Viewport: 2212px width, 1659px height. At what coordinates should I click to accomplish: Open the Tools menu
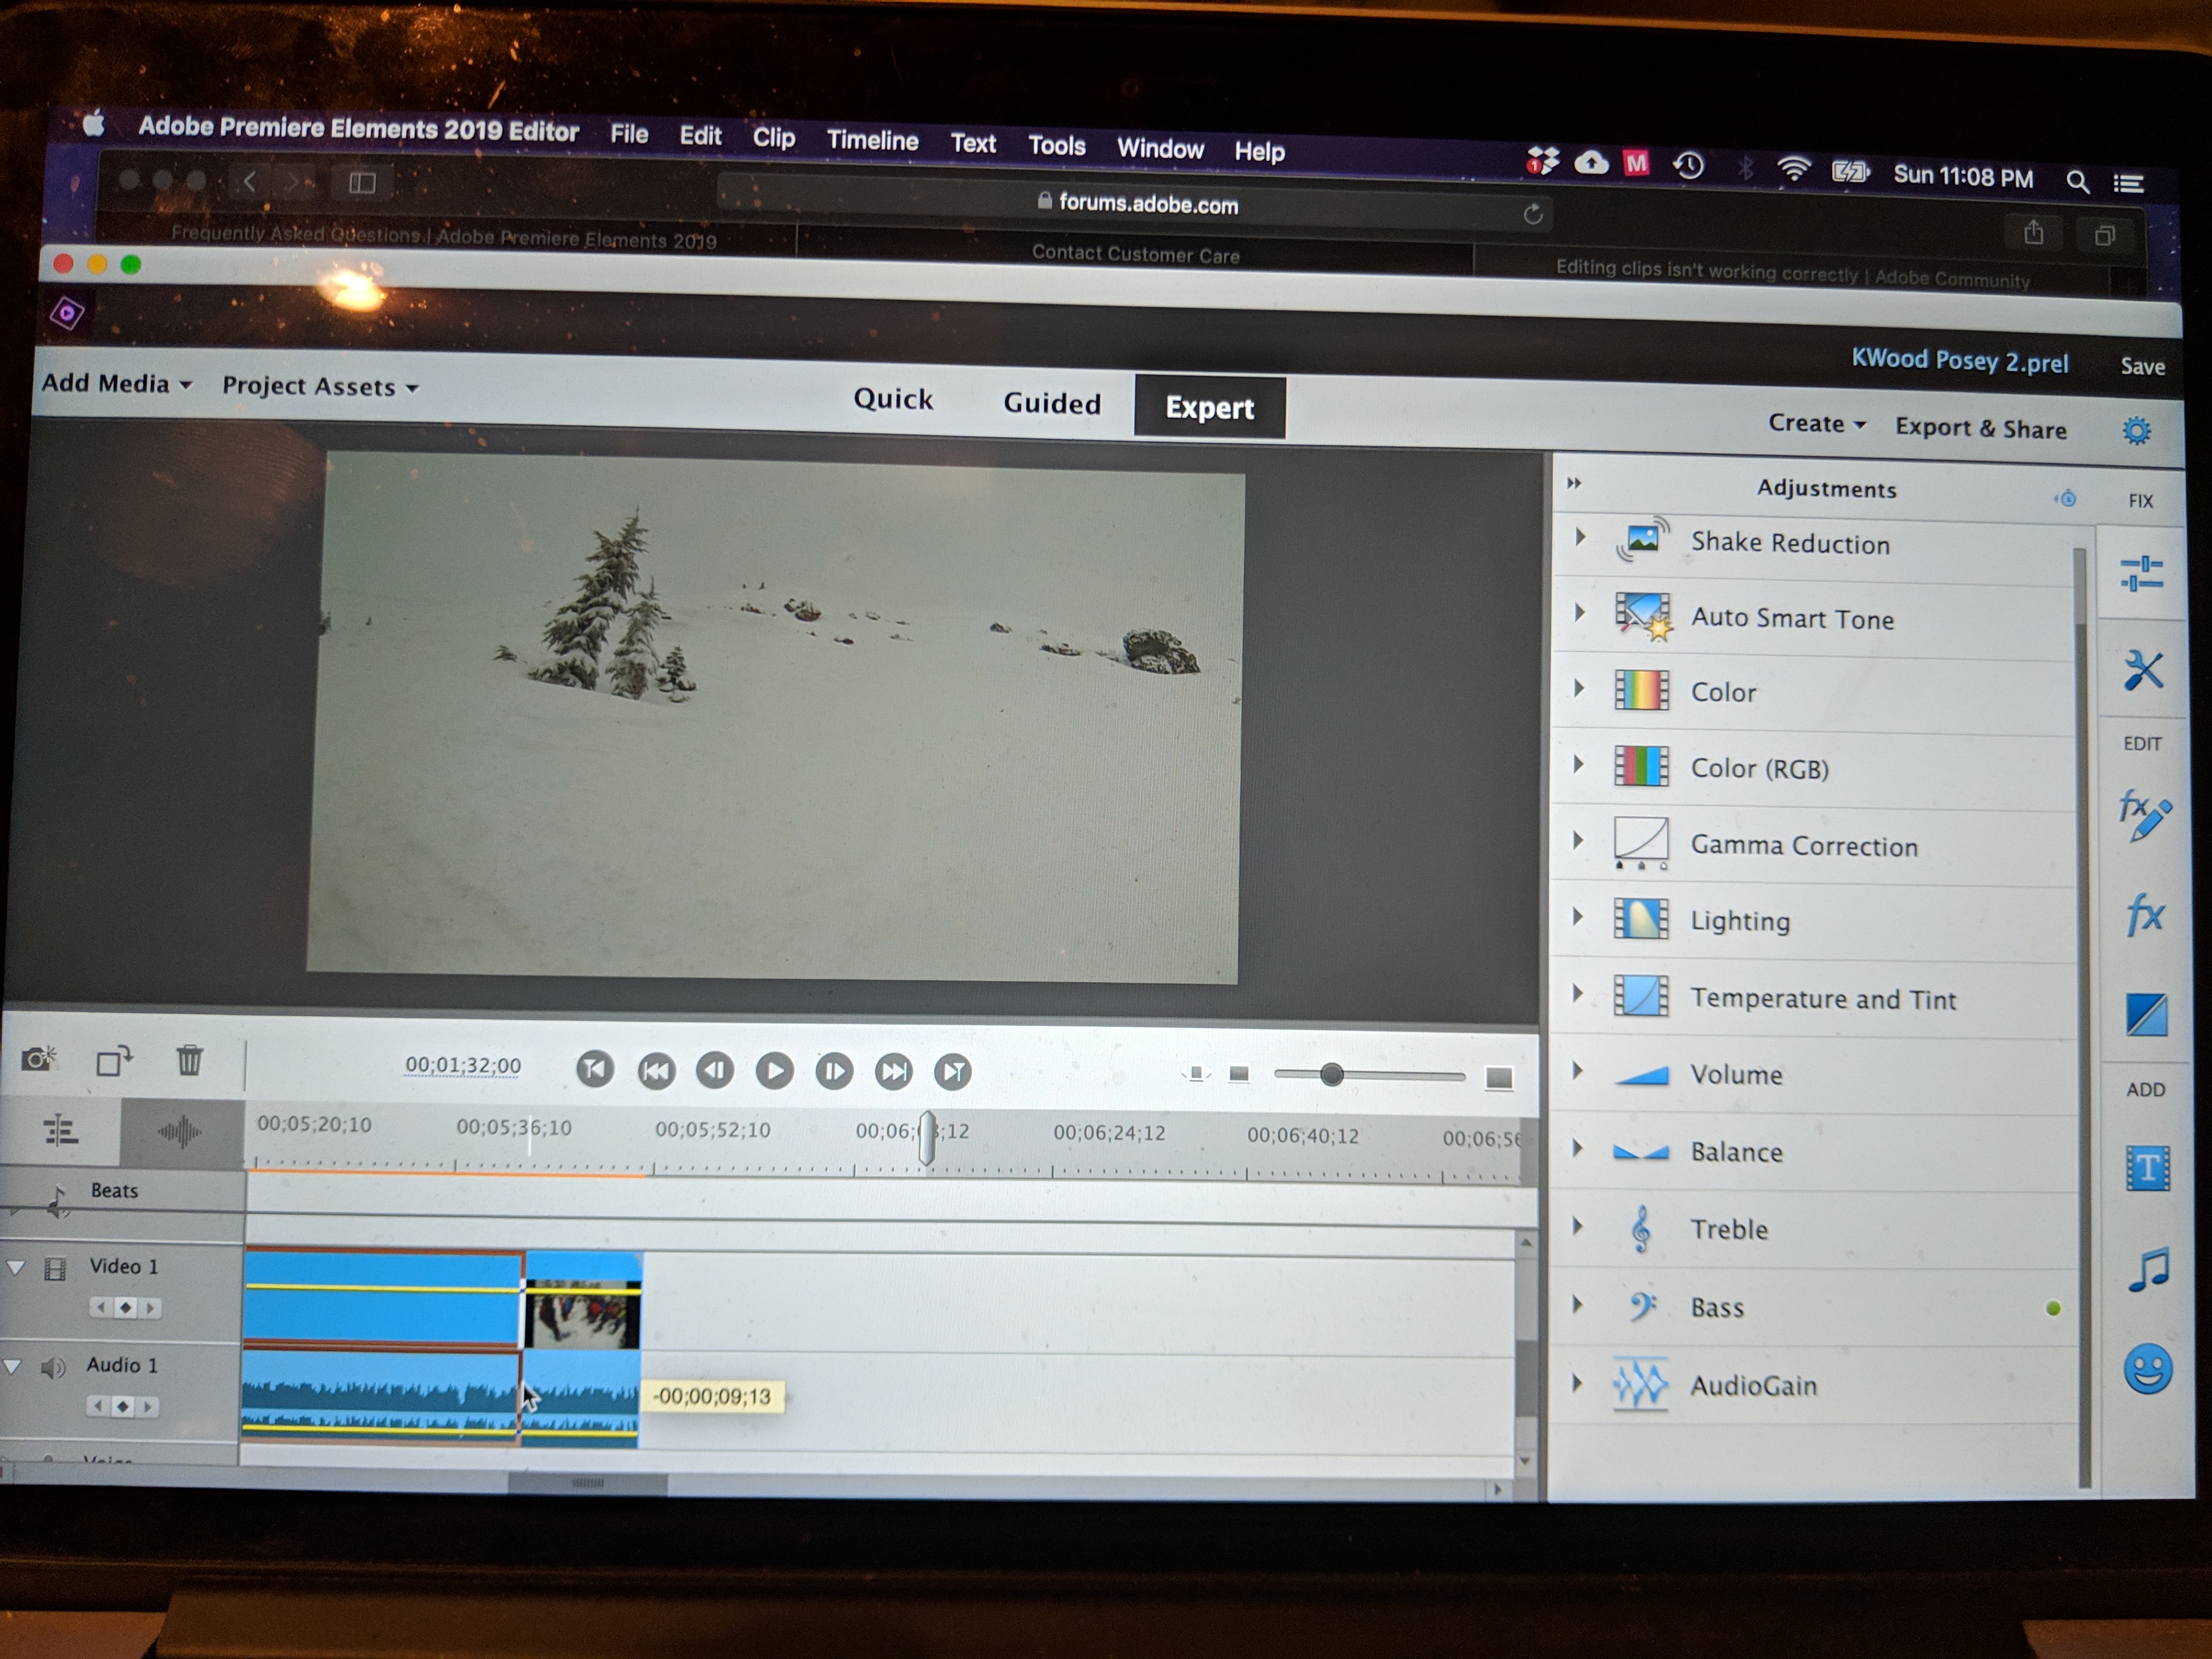pos(1057,146)
